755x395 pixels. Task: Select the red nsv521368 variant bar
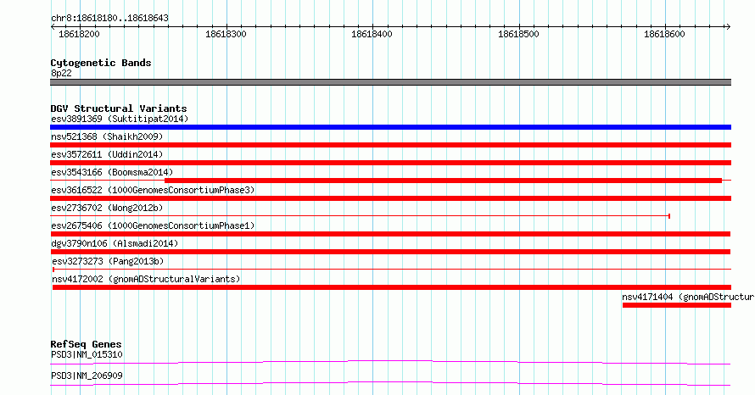pyautogui.click(x=390, y=145)
